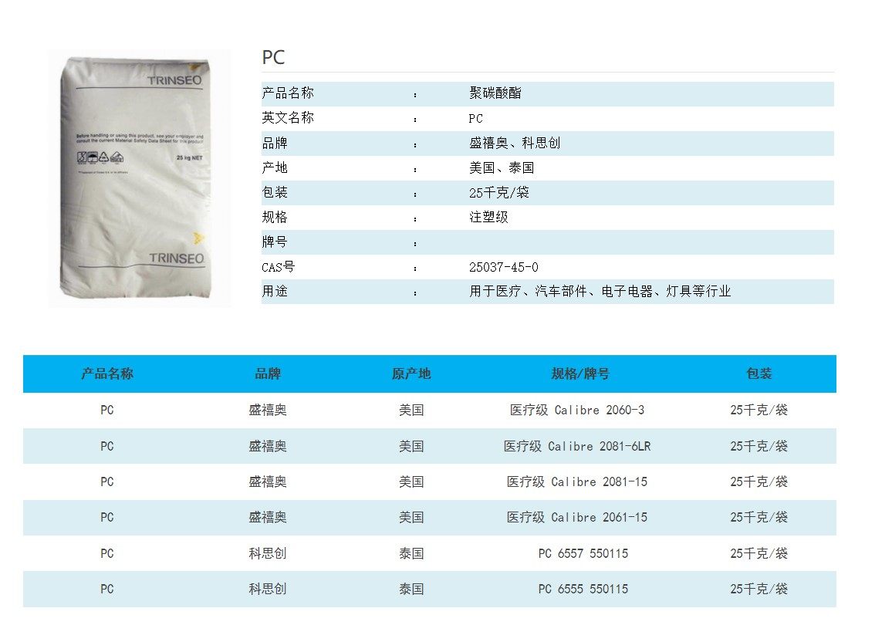This screenshot has height=642, width=892.
Task: Select the 英文名称 label
Action: [288, 118]
